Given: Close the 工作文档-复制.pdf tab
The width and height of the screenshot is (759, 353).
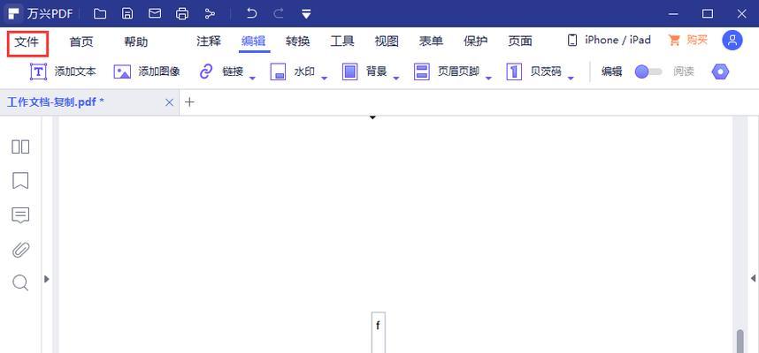Looking at the screenshot, I should point(169,102).
